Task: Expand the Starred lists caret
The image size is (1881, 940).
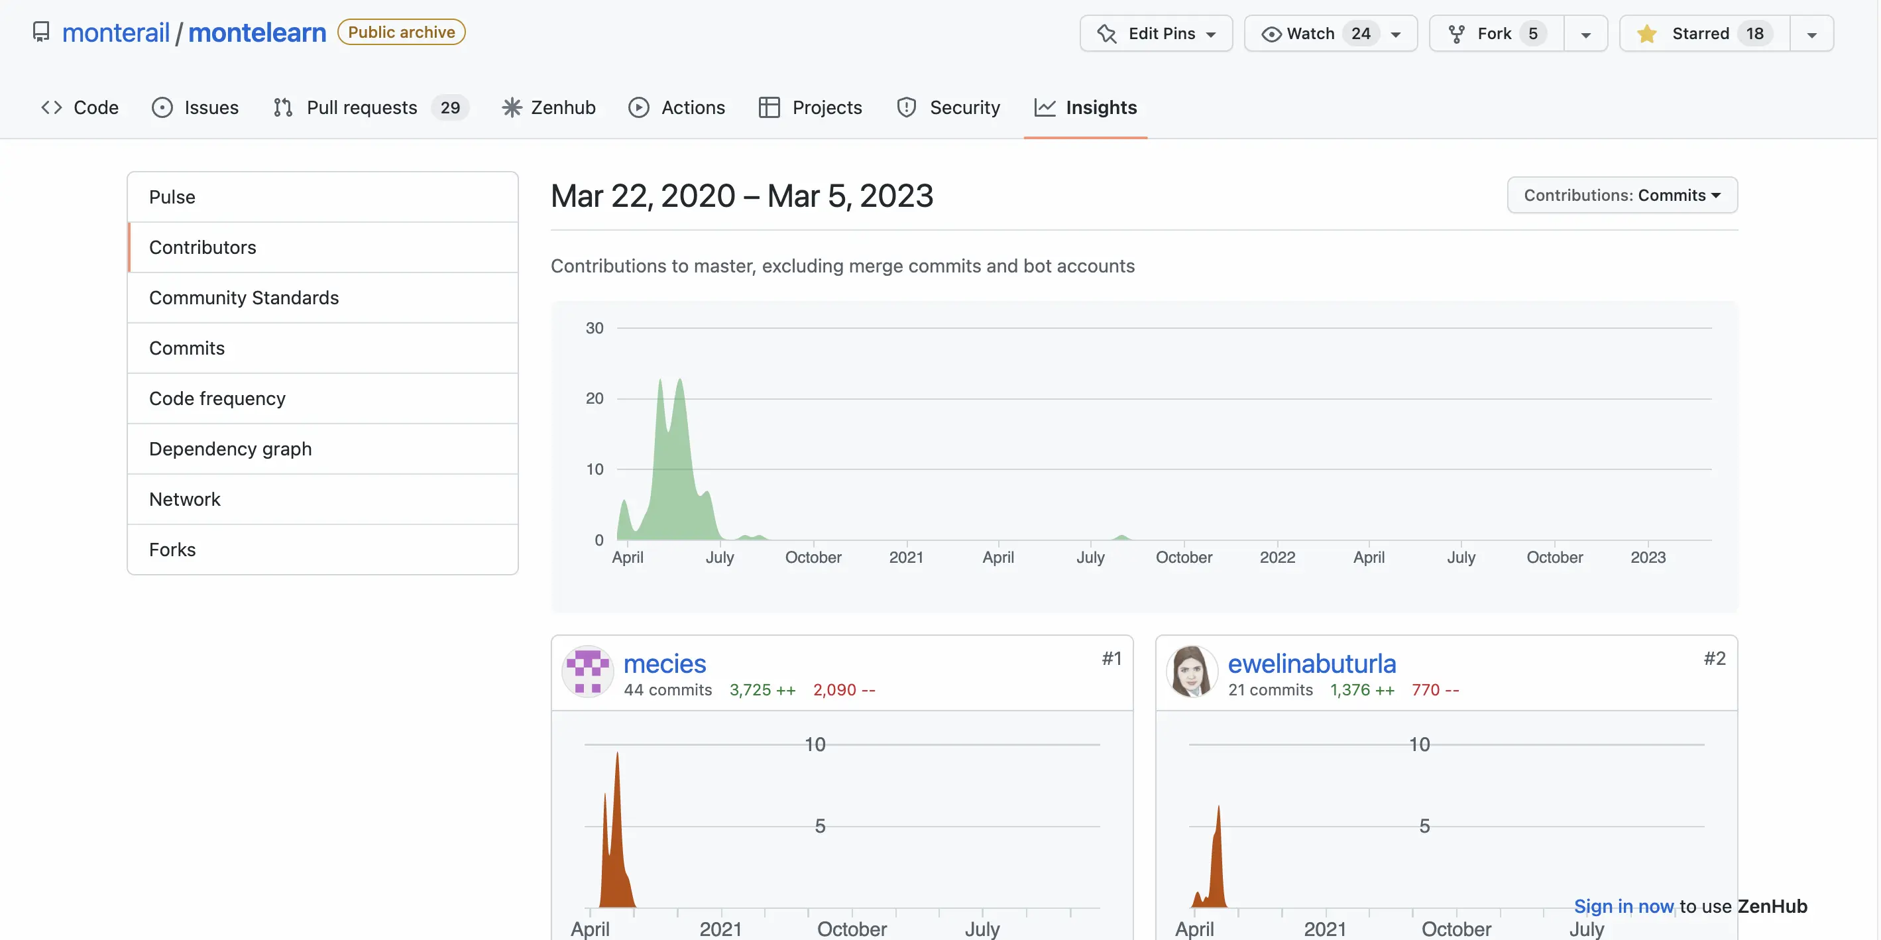Action: [x=1811, y=34]
